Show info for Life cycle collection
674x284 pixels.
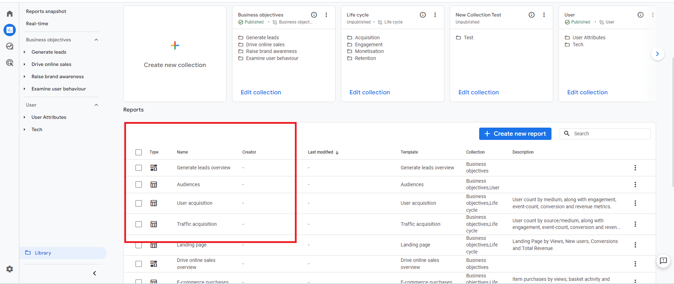pyautogui.click(x=423, y=15)
